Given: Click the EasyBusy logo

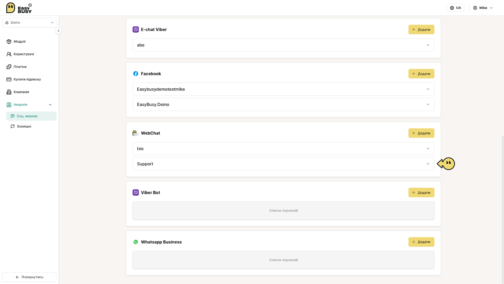Looking at the screenshot, I should (x=19, y=8).
